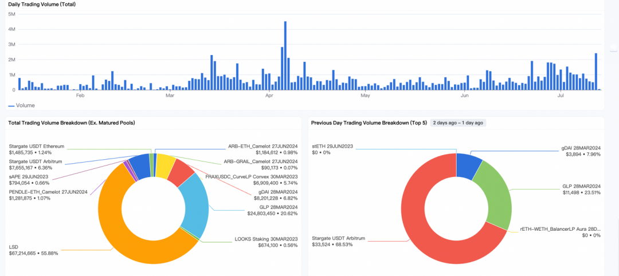Select the red gDAI 28MAR2024 segment

pyautogui.click(x=181, y=173)
